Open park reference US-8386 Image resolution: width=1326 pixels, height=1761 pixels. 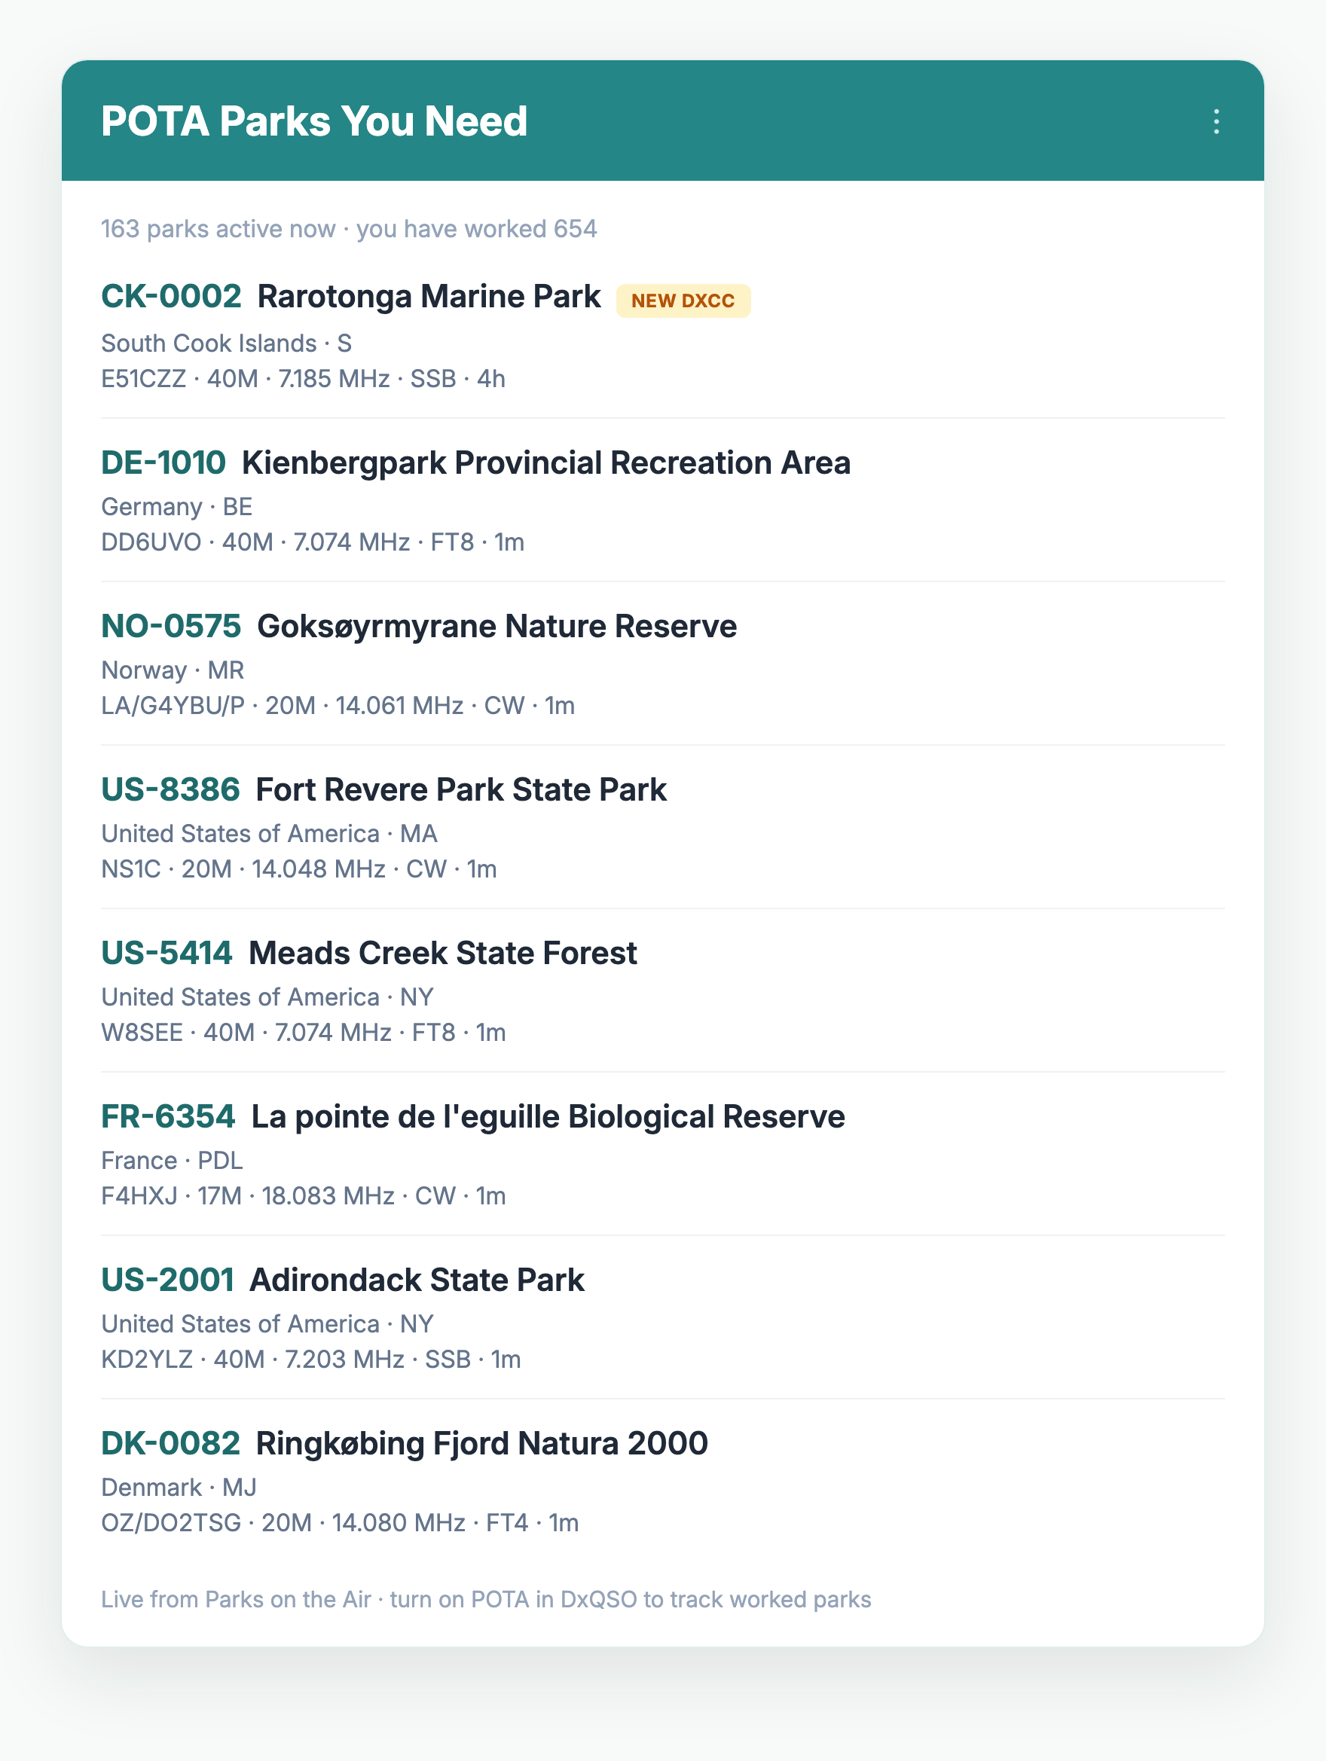pyautogui.click(x=170, y=790)
